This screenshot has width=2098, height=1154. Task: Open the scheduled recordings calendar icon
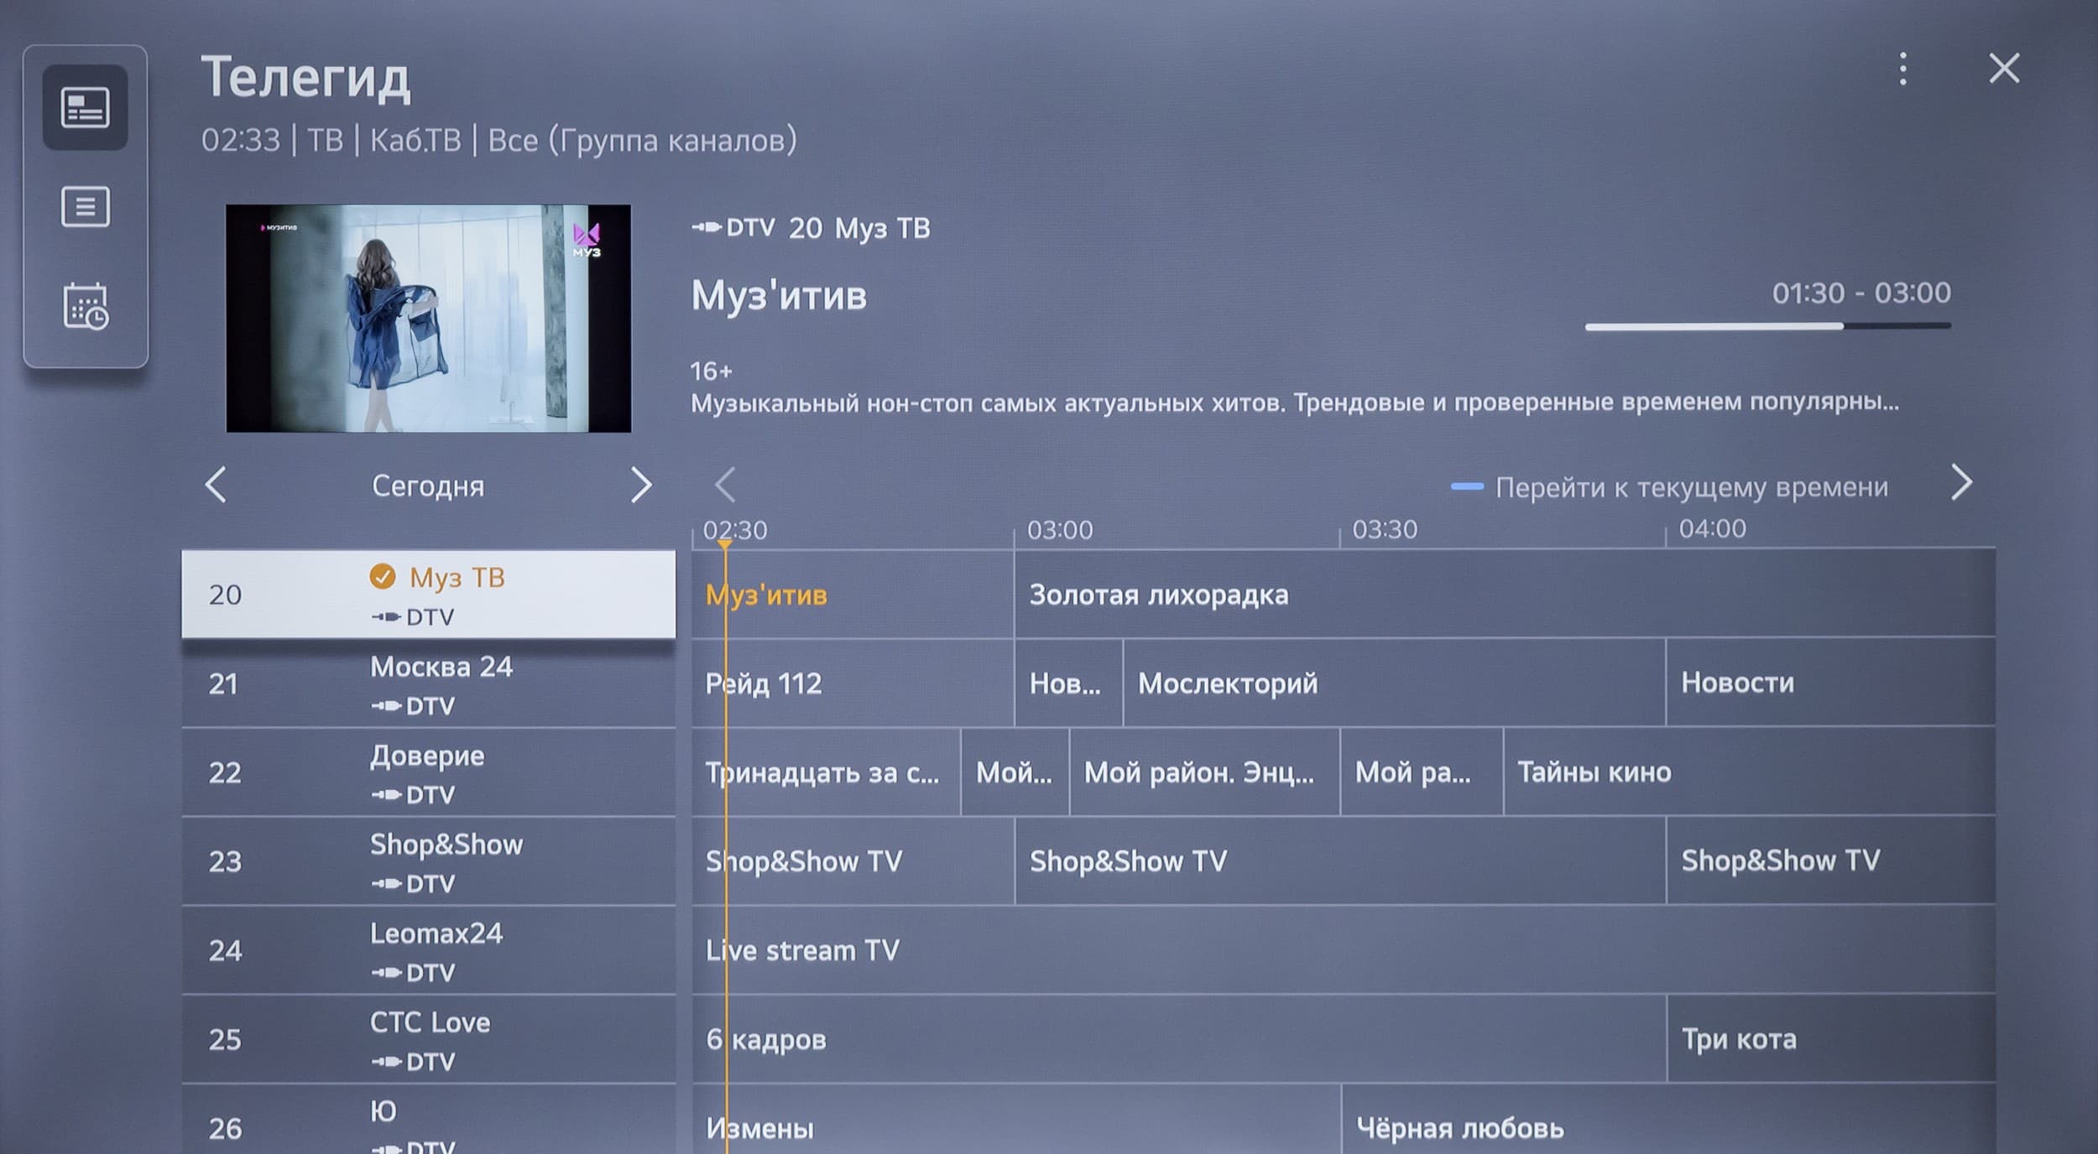tap(85, 306)
